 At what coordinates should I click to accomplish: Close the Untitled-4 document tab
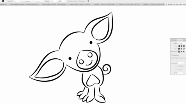(x=117, y=4)
